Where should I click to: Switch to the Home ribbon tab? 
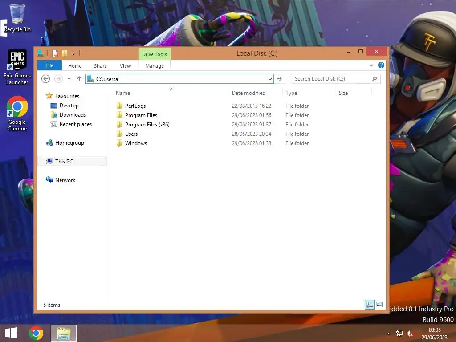point(75,66)
